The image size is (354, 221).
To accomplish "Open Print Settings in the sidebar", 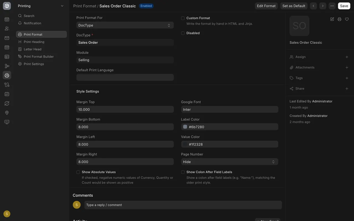I will tap(41, 64).
